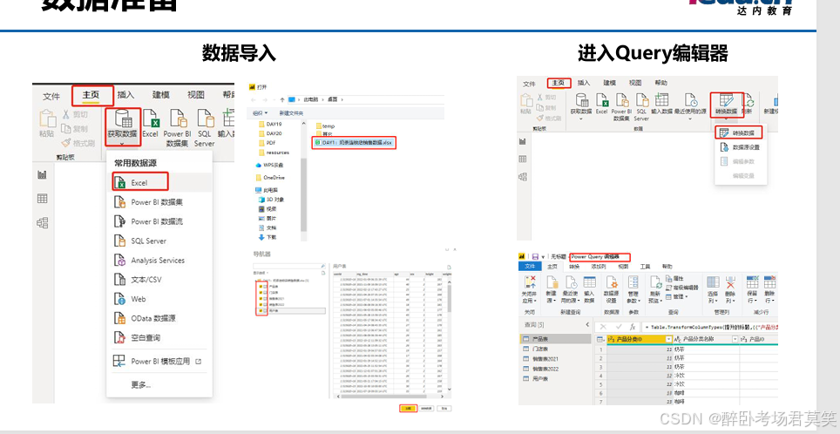This screenshot has width=840, height=434.
Task: Click 更多... in the data source menu
Action: tap(141, 384)
